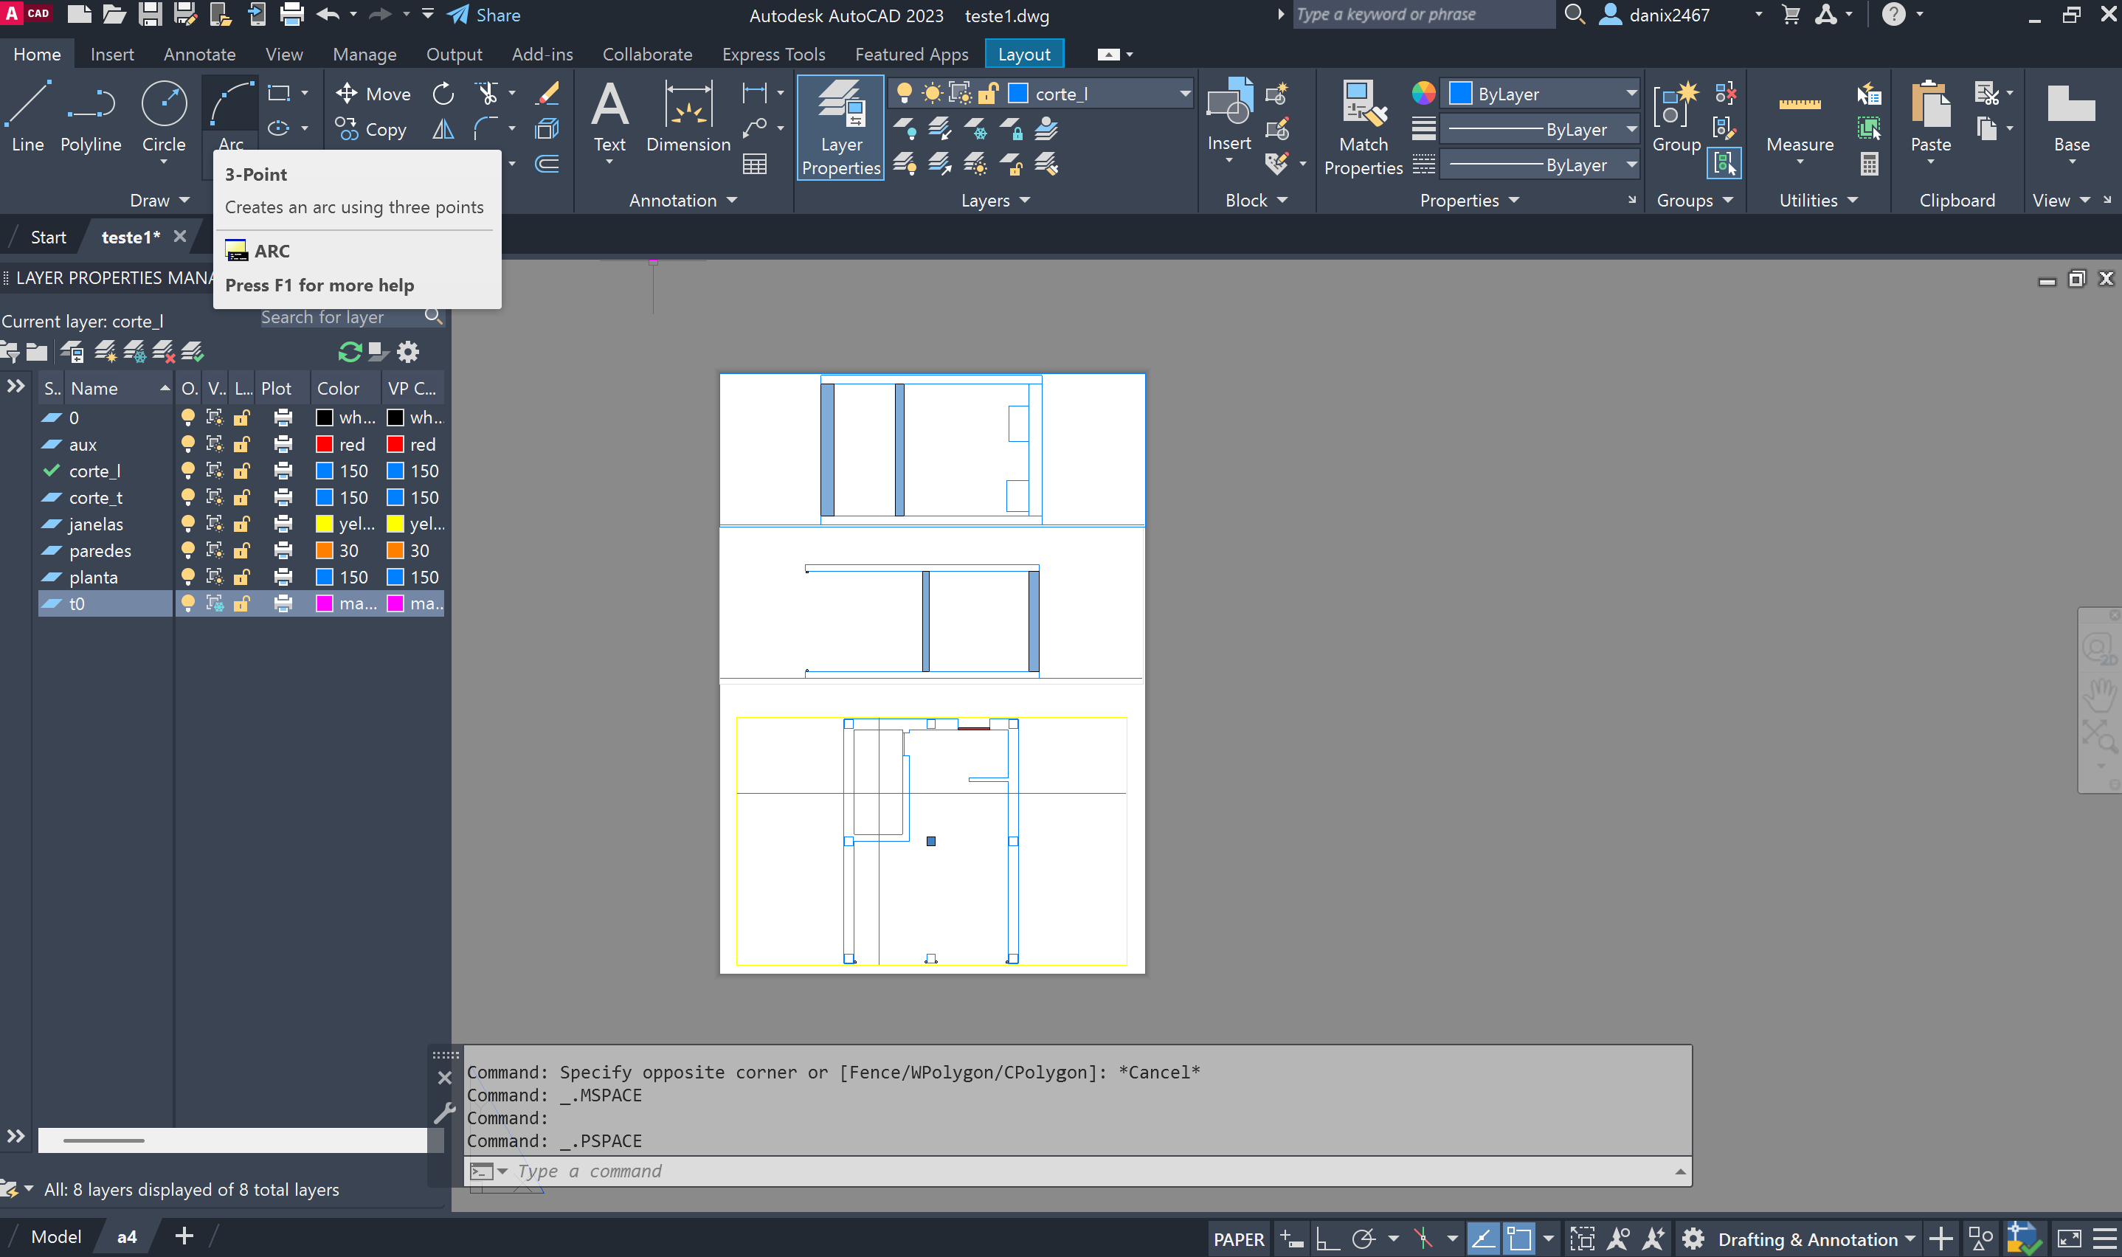Toggle the lock for paredes layer
2122x1257 pixels.
click(241, 550)
